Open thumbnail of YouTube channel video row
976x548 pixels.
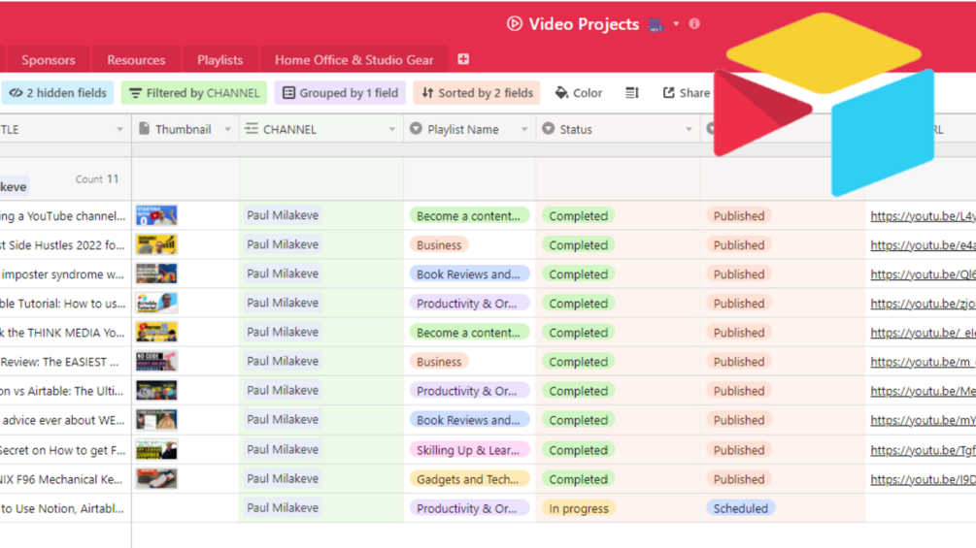click(x=156, y=215)
